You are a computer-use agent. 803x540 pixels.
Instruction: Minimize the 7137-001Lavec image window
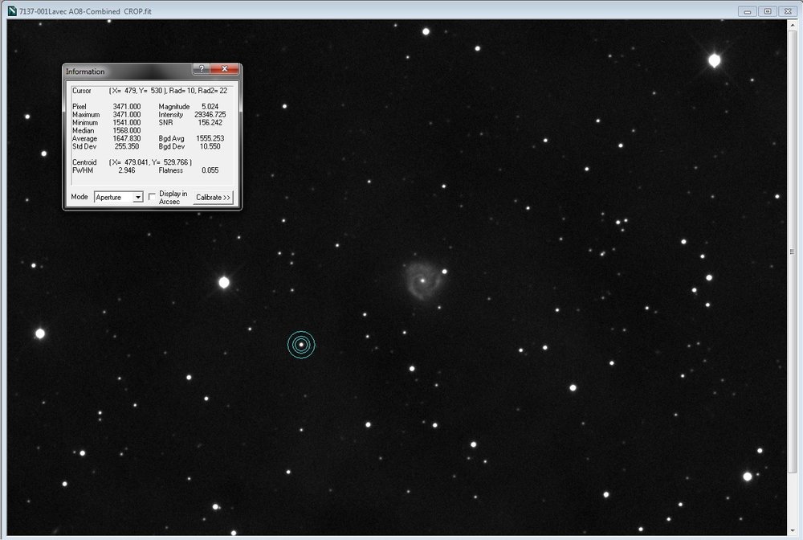[x=747, y=11]
